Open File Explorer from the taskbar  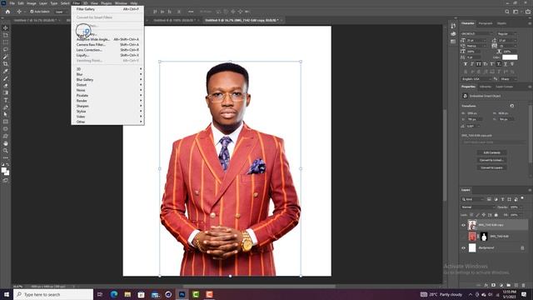(x=127, y=294)
